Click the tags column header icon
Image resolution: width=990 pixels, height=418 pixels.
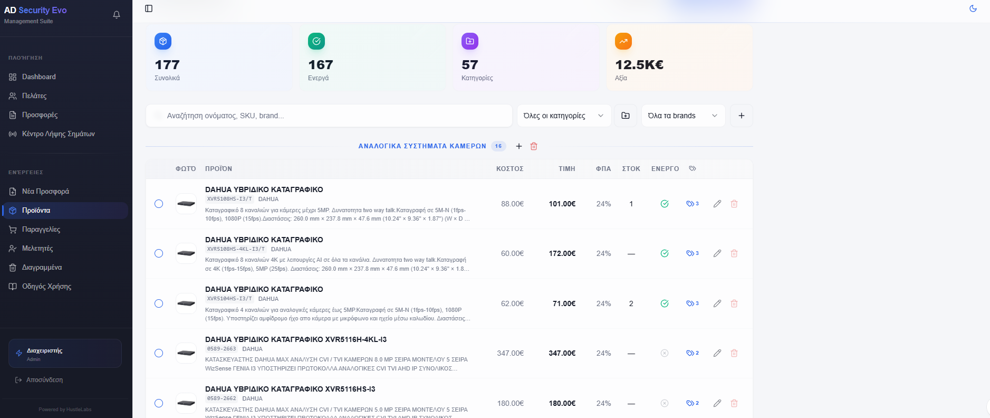click(693, 168)
